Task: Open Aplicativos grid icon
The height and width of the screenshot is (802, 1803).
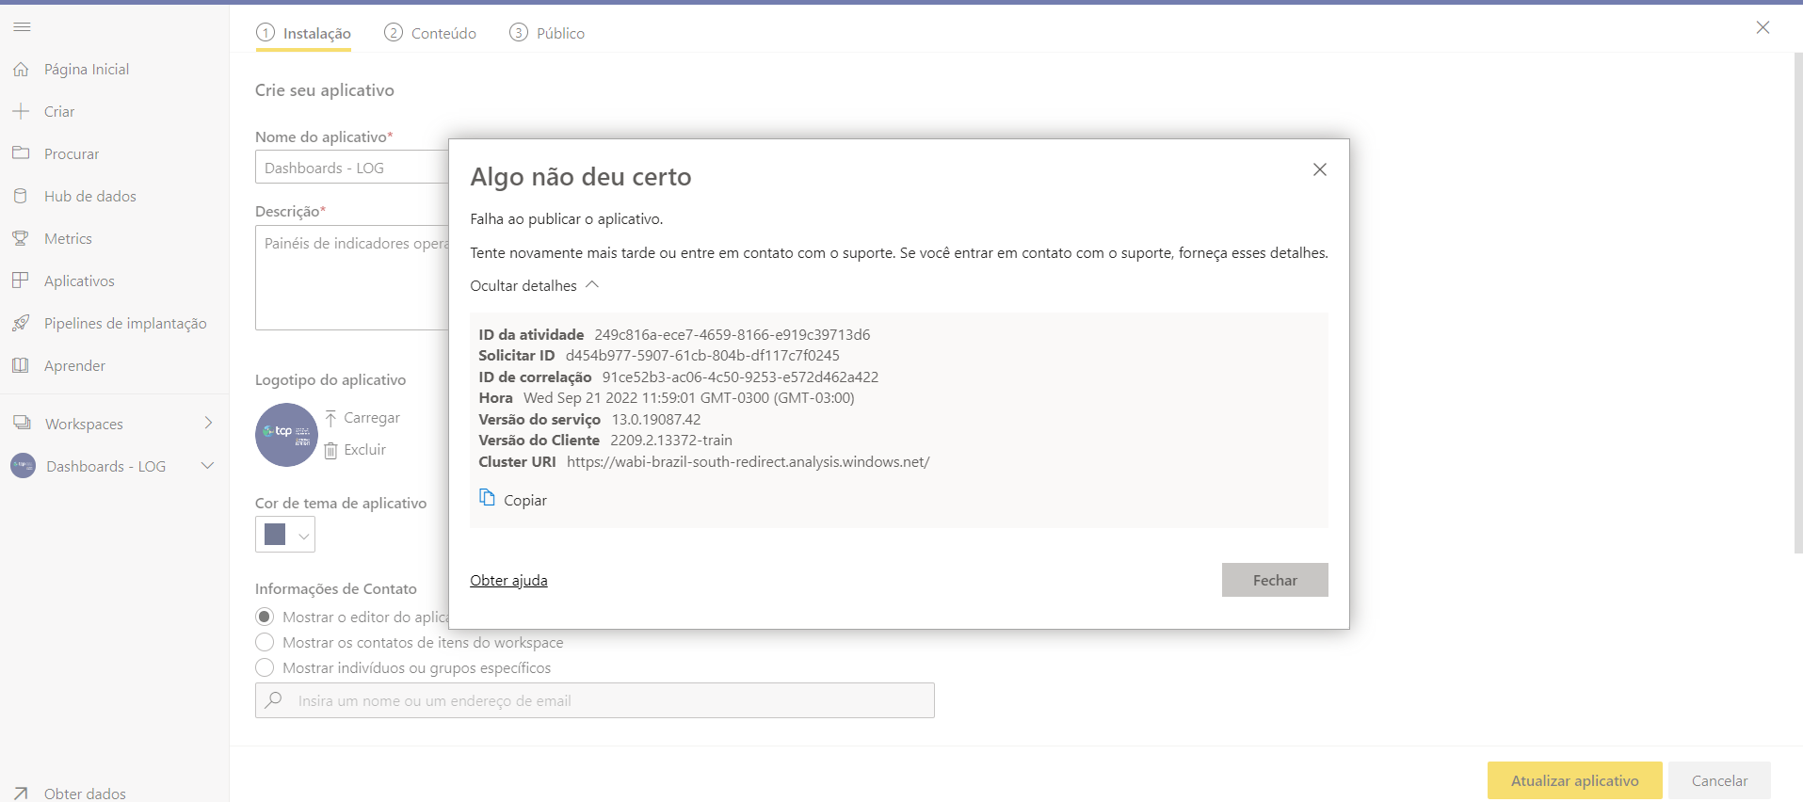Action: pos(21,281)
